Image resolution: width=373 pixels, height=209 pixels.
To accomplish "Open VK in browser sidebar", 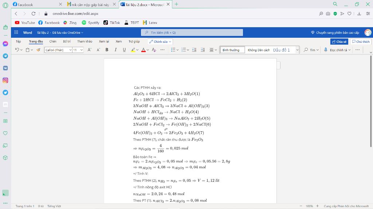I will 5,68.
